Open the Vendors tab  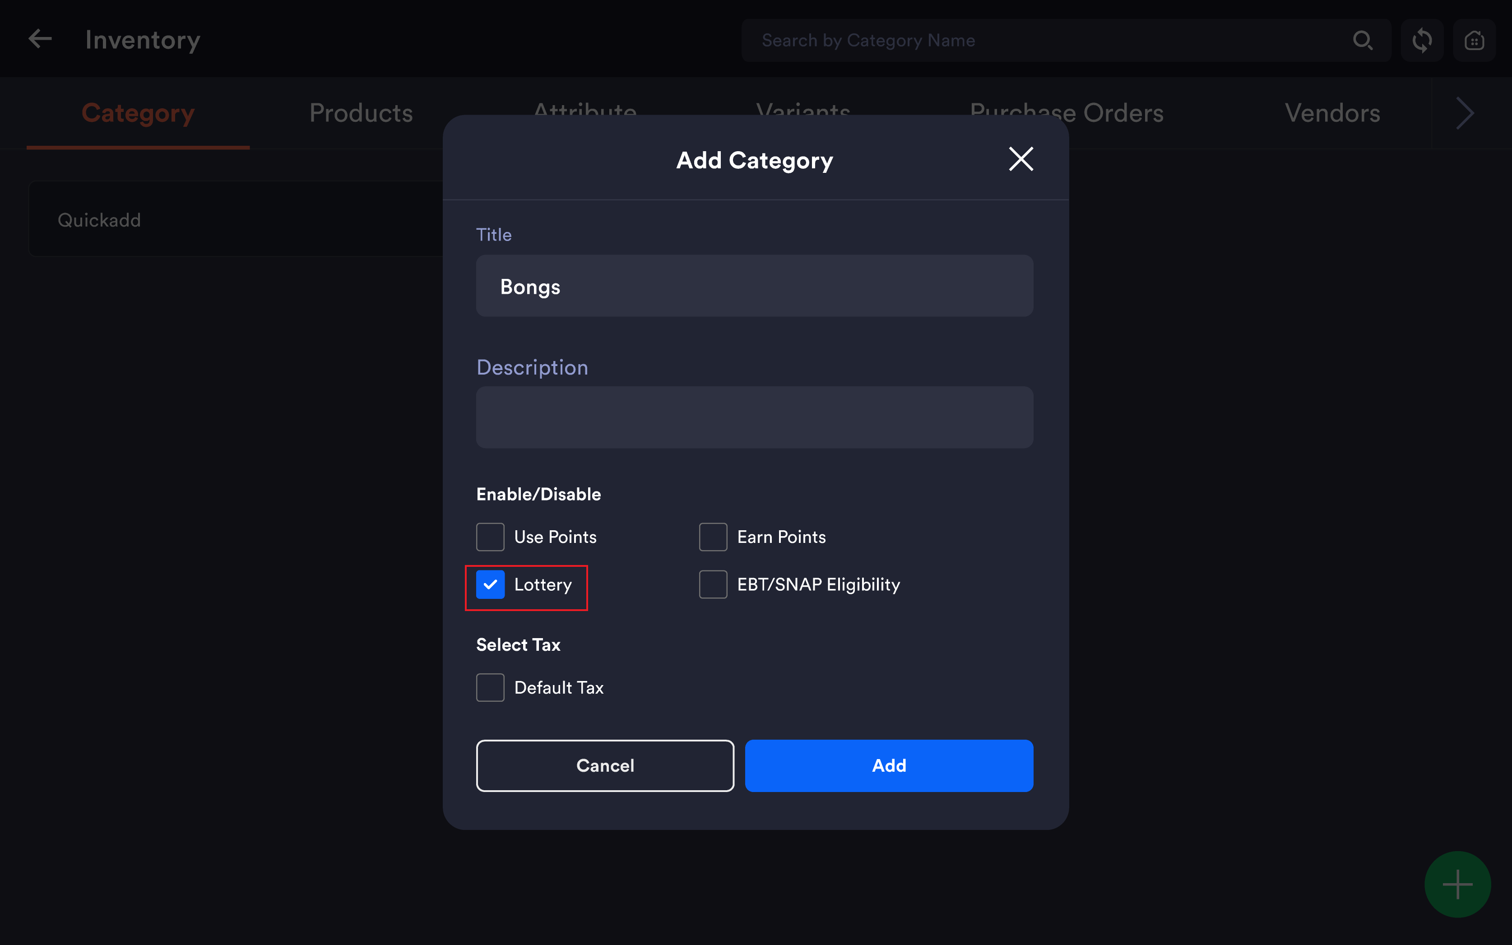tap(1332, 113)
